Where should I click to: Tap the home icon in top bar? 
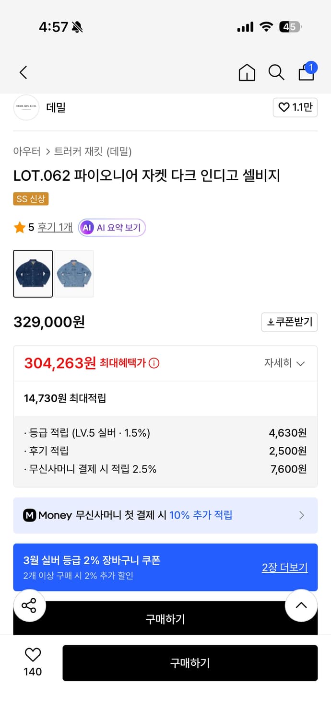click(x=247, y=72)
